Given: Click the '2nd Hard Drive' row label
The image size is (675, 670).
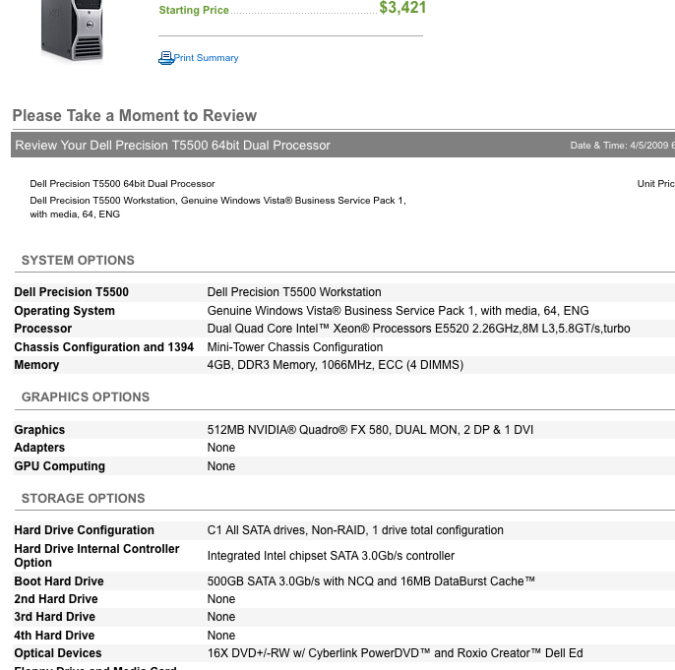Looking at the screenshot, I should pos(56,599).
